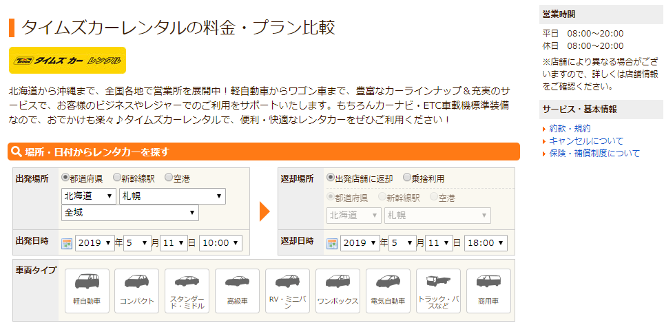Viewport: 664px width, 323px height.
Task: Pick the スタンダード・ミドル car icon
Action: pyautogui.click(x=187, y=289)
